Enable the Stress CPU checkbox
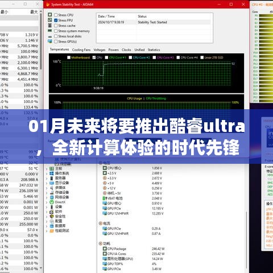The height and width of the screenshot is (273, 273). click(x=56, y=15)
